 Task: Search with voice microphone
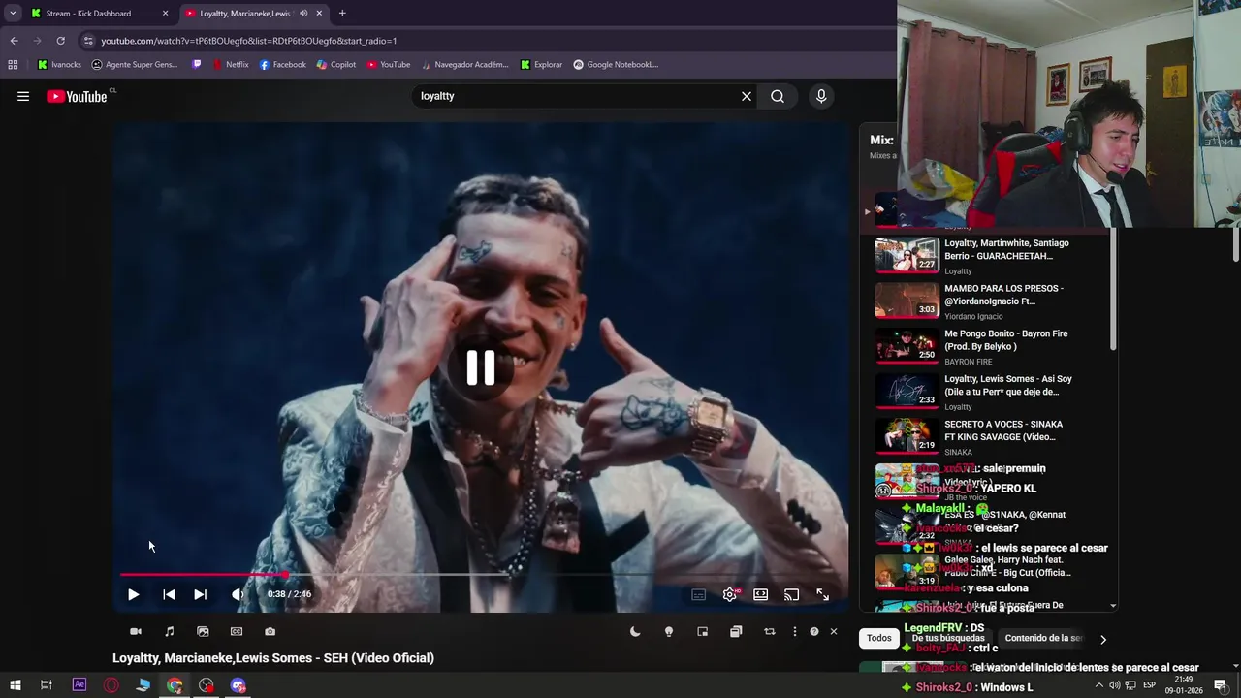point(821,96)
